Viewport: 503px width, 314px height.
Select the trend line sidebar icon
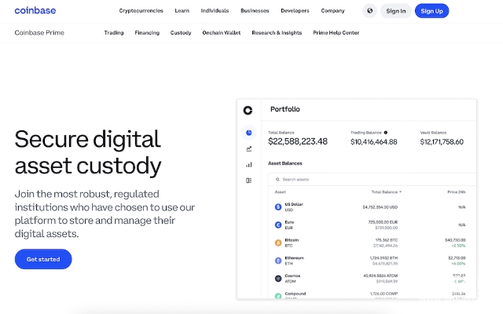(248, 148)
